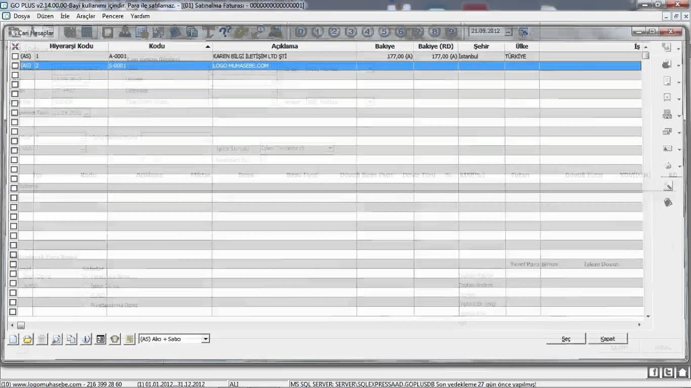Click the Şehir column header
This screenshot has height=388, width=691.
pyautogui.click(x=481, y=46)
